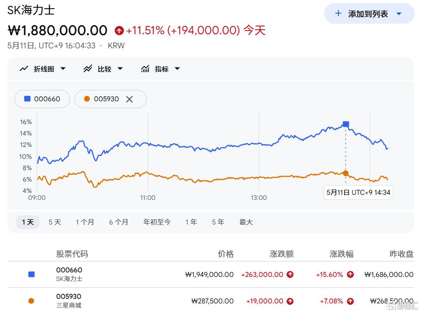421x313 pixels.
Task: Click the plus icon in 添加到列表 button
Action: [338, 13]
